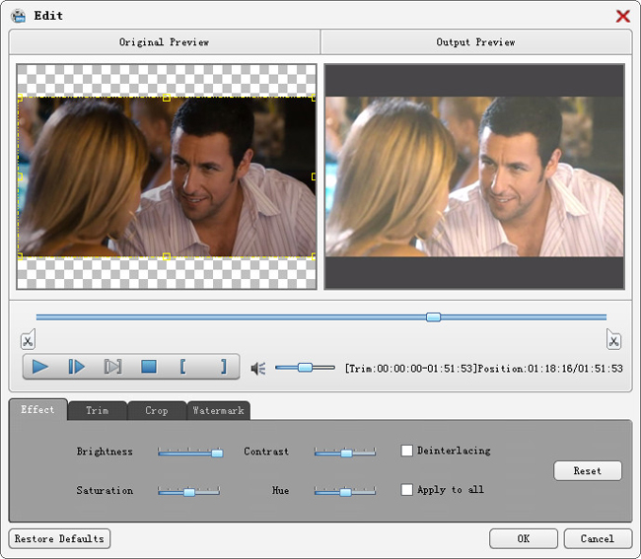Click left-middle crop handle
Image resolution: width=641 pixels, height=559 pixels.
click(x=20, y=176)
